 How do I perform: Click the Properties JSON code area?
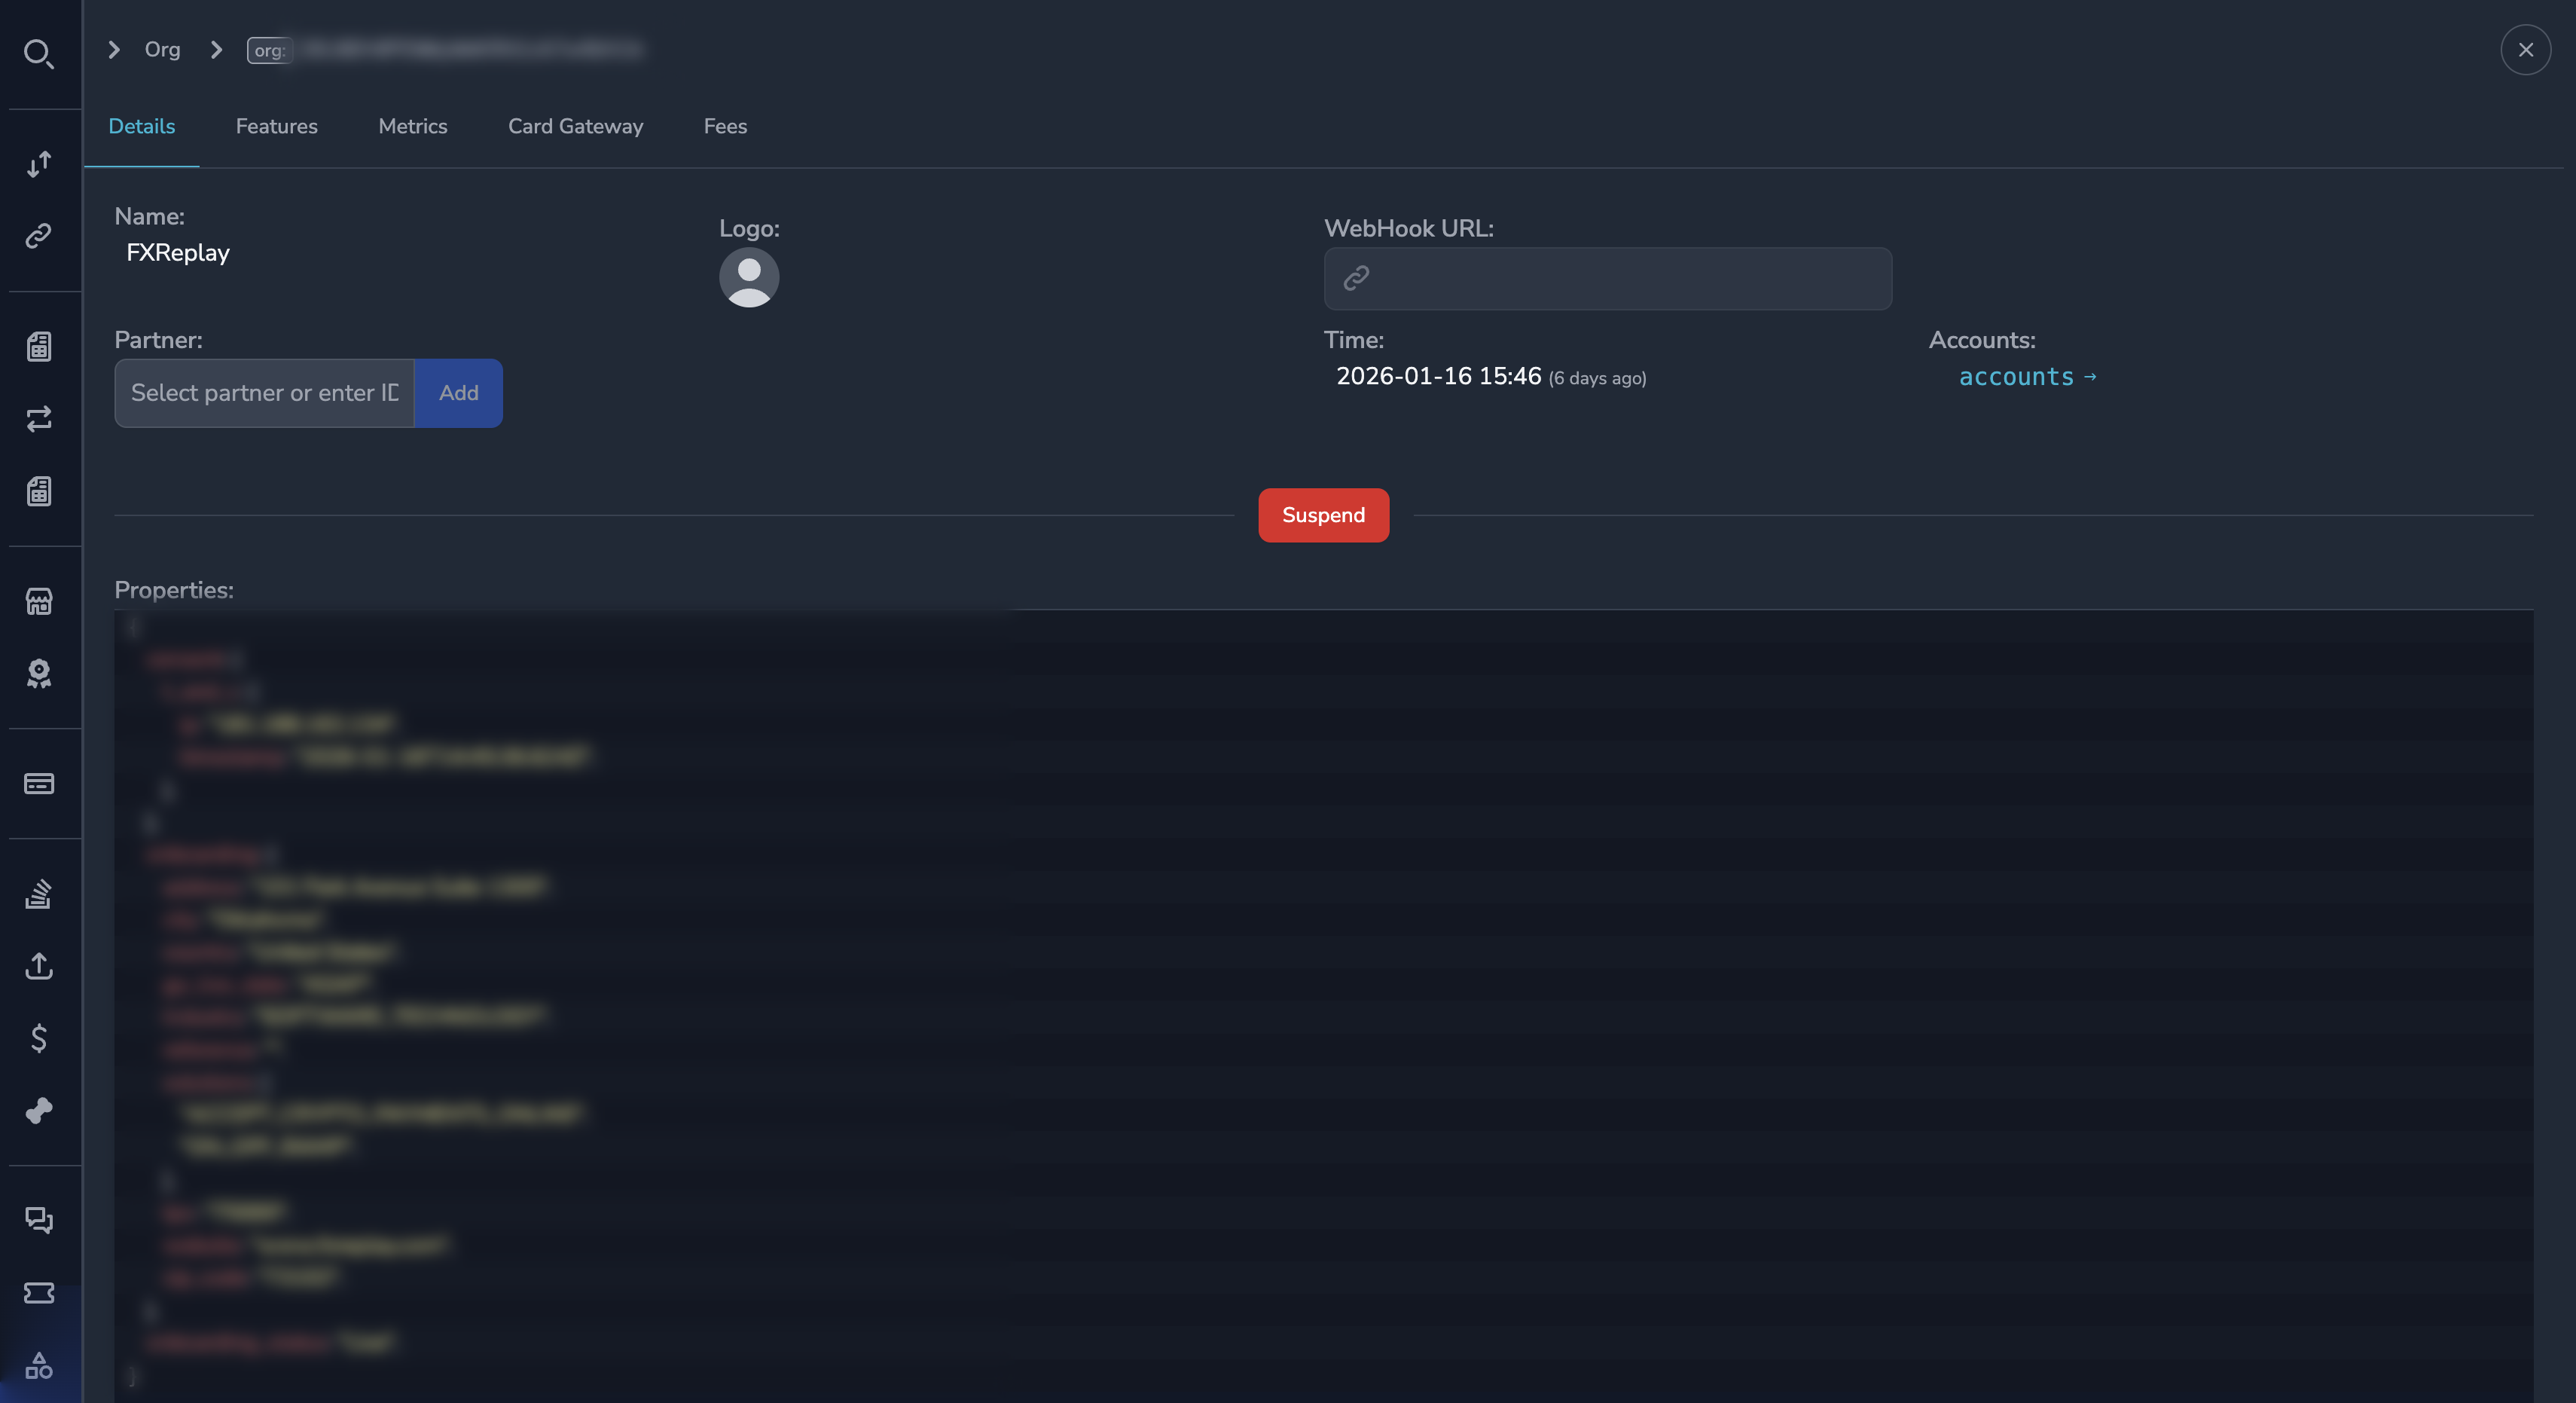[x=1323, y=1006]
